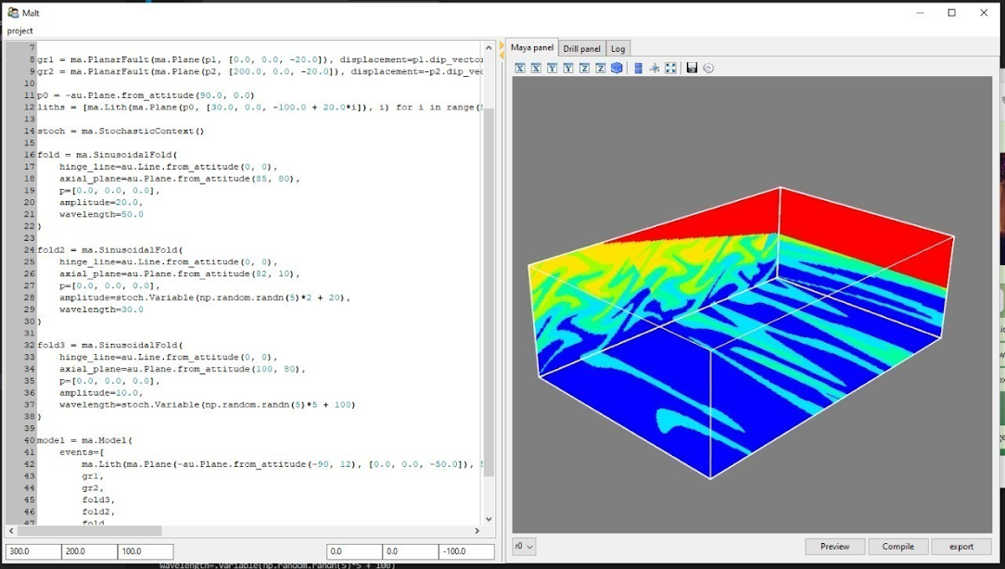The width and height of the screenshot is (1005, 569).
Task: Toggle the axes indicator icon
Action: [x=655, y=68]
